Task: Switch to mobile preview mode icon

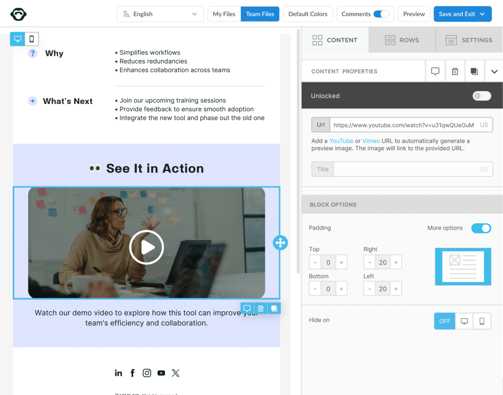Action: (31, 39)
